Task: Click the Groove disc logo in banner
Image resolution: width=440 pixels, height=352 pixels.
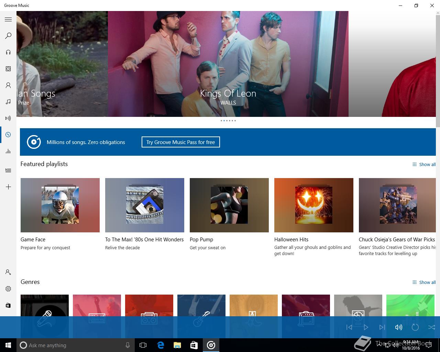Action: [34, 142]
